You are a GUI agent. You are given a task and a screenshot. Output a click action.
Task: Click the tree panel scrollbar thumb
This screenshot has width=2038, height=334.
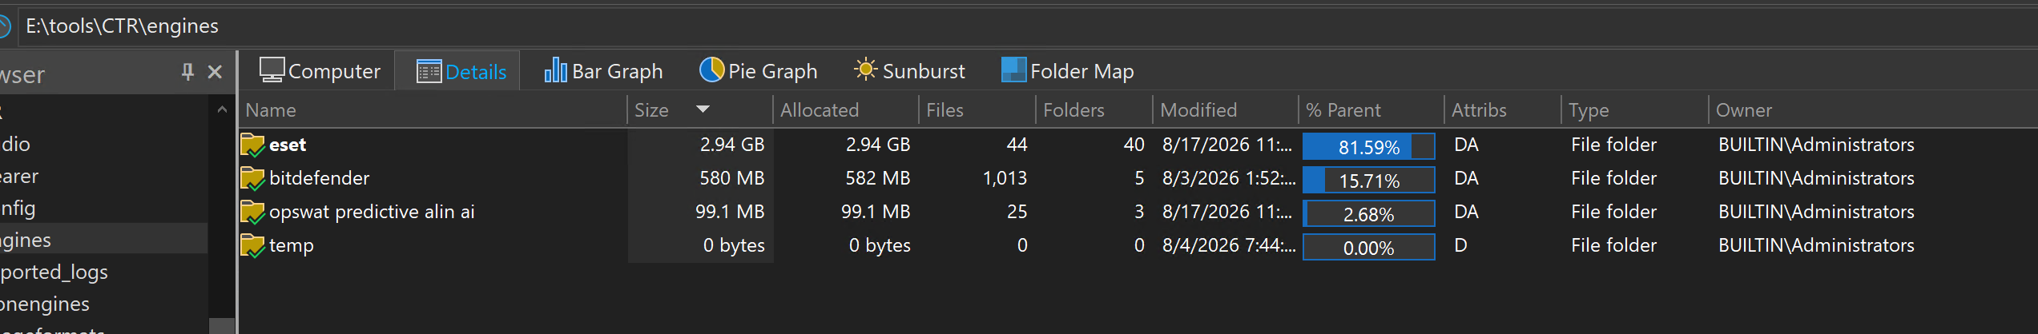tap(222, 326)
